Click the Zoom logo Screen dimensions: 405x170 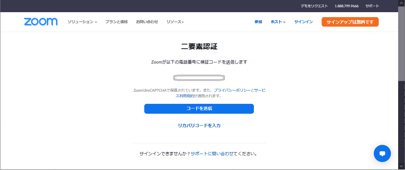click(x=41, y=22)
